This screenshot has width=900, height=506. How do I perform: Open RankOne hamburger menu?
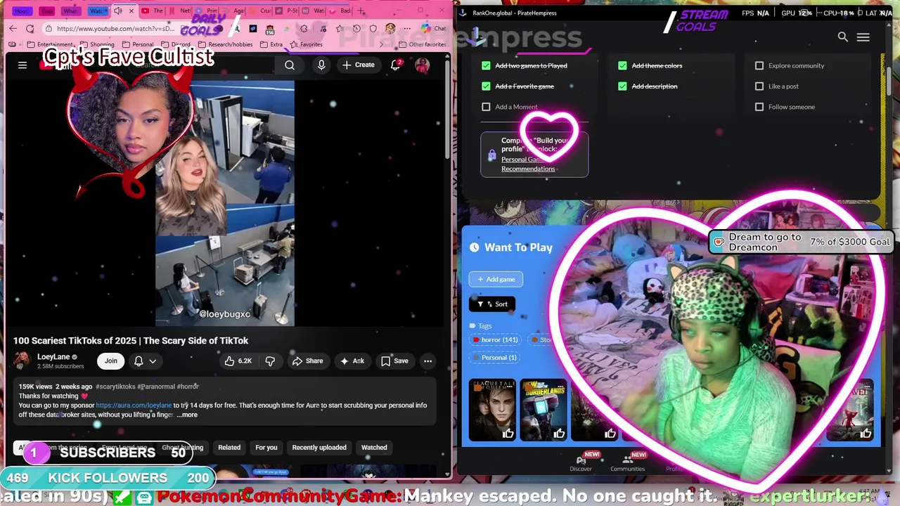tap(863, 37)
